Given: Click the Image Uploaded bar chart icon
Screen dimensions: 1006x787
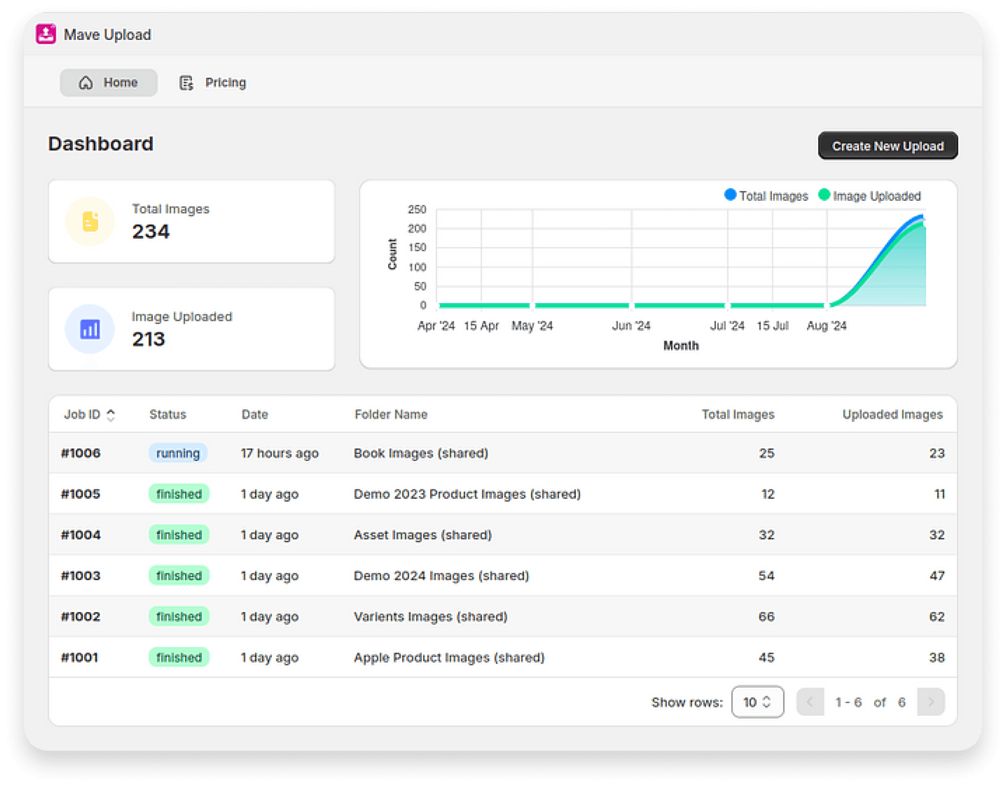Looking at the screenshot, I should point(90,329).
